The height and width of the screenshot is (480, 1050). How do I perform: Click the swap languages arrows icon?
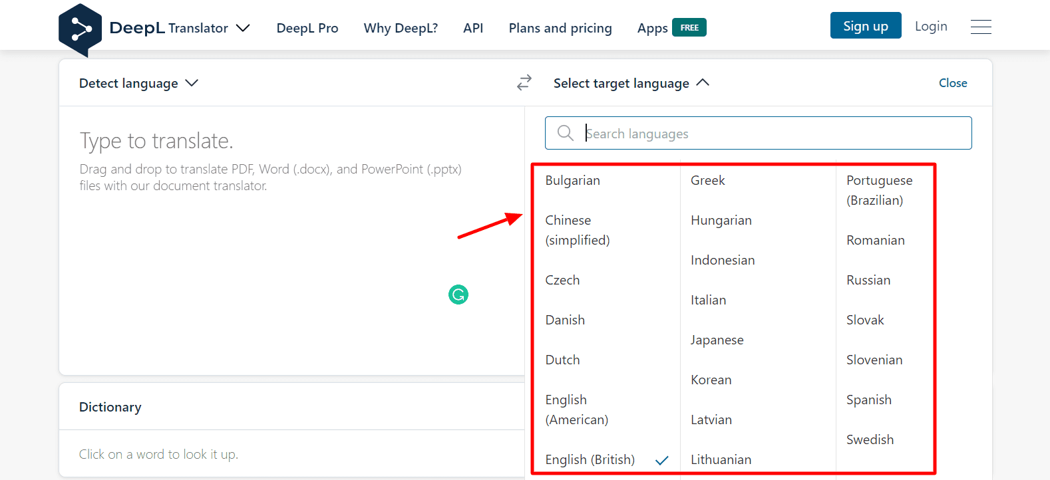(524, 82)
